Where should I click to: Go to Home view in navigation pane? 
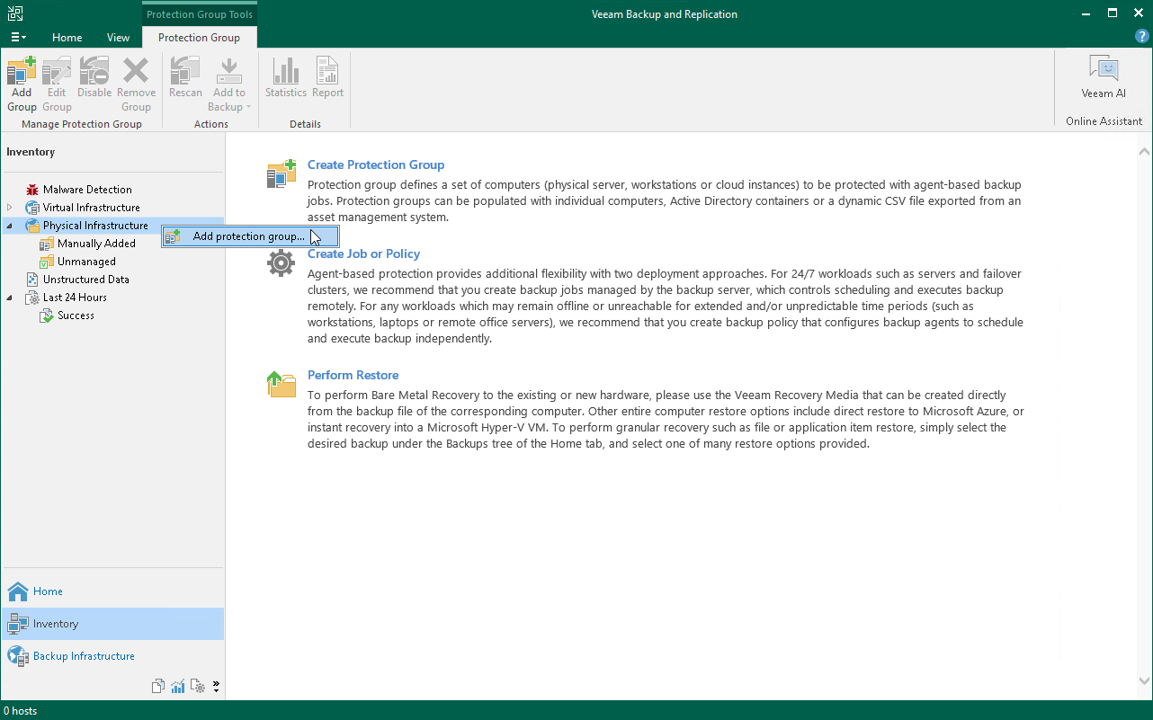112,591
